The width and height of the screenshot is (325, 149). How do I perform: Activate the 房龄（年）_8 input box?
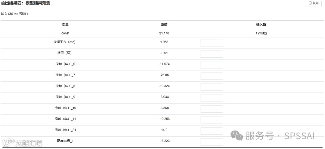click(x=212, y=87)
